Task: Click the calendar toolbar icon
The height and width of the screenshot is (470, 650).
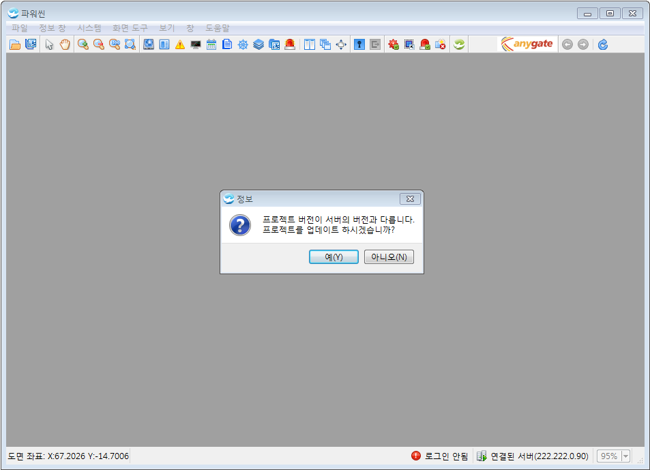Action: click(211, 44)
